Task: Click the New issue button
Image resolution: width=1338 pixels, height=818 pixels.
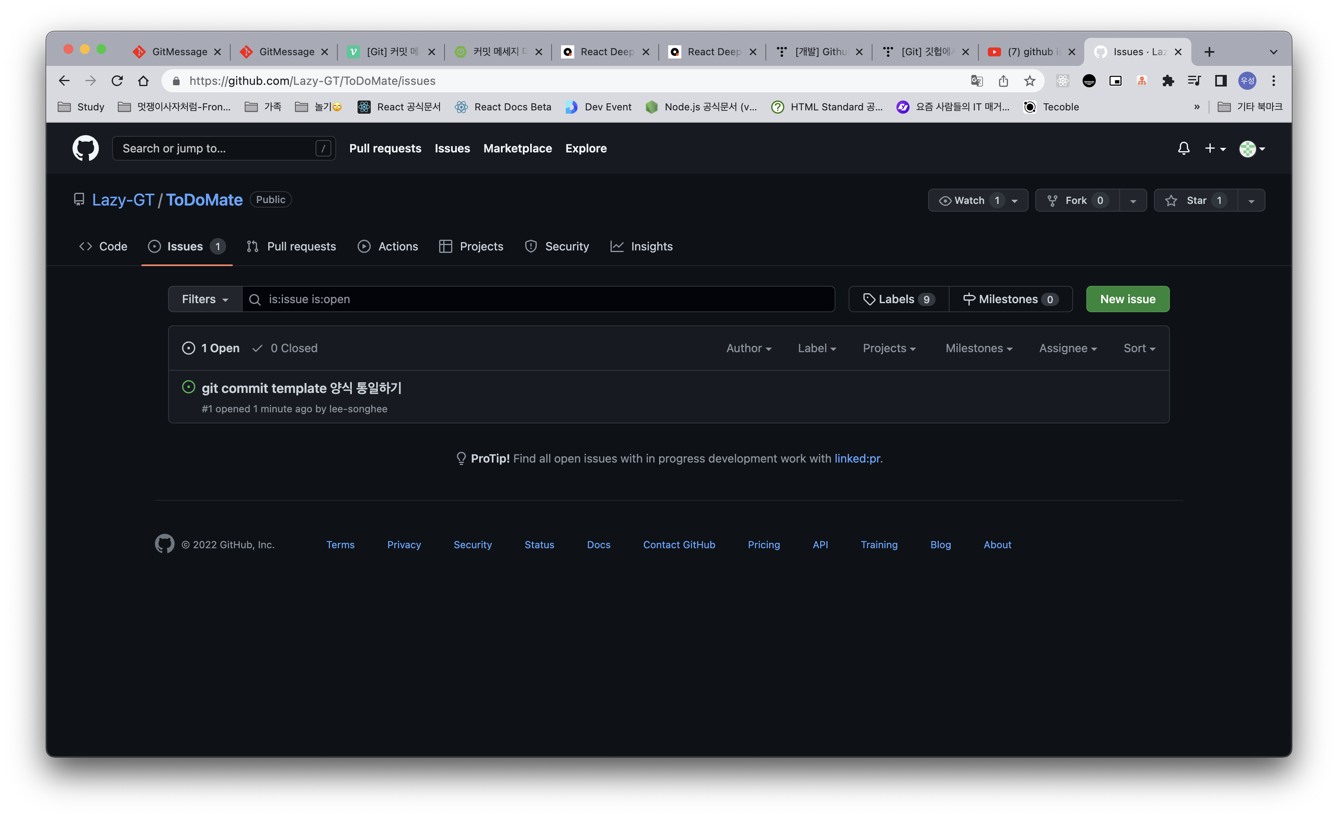Action: [1127, 299]
